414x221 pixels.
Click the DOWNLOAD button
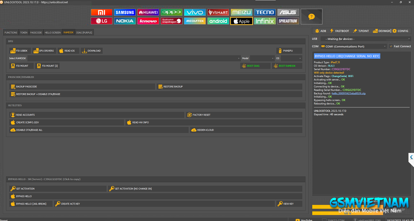pos(92,51)
